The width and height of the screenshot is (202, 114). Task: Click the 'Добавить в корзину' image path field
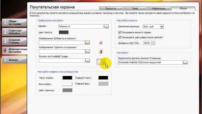point(62,42)
